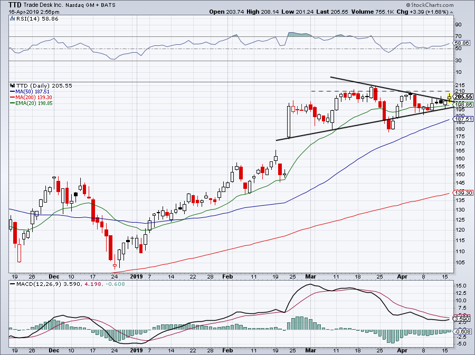Click the RSI indicator icon beside RSI(14)
475x355 pixels.
(x=13, y=19)
